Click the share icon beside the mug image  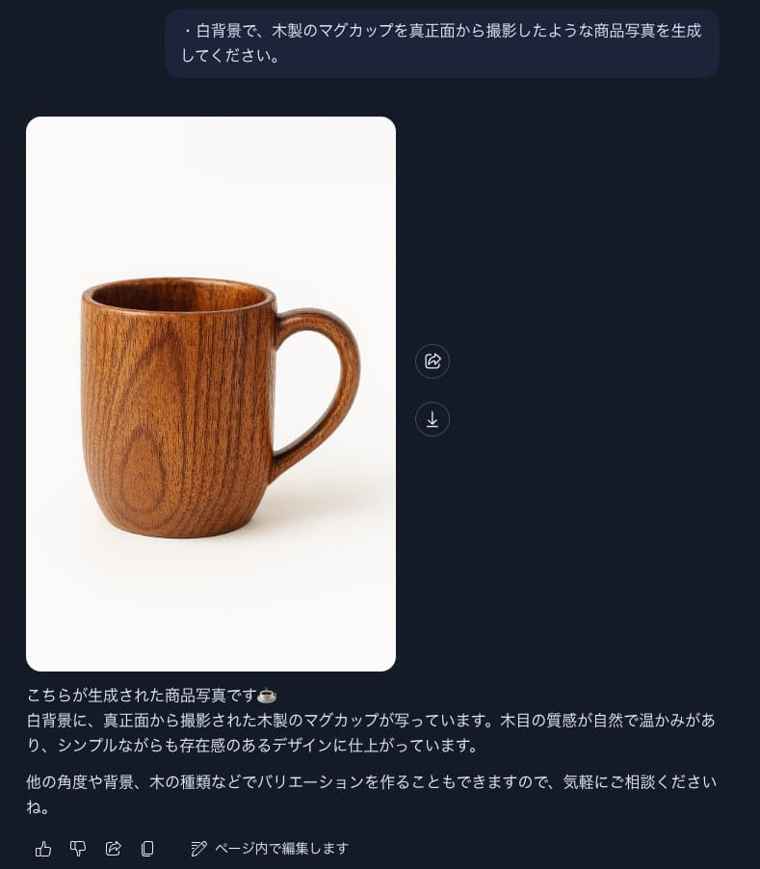(x=432, y=361)
